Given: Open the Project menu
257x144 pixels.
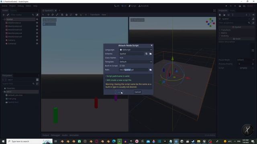Looking at the screenshot, I should (12, 6).
